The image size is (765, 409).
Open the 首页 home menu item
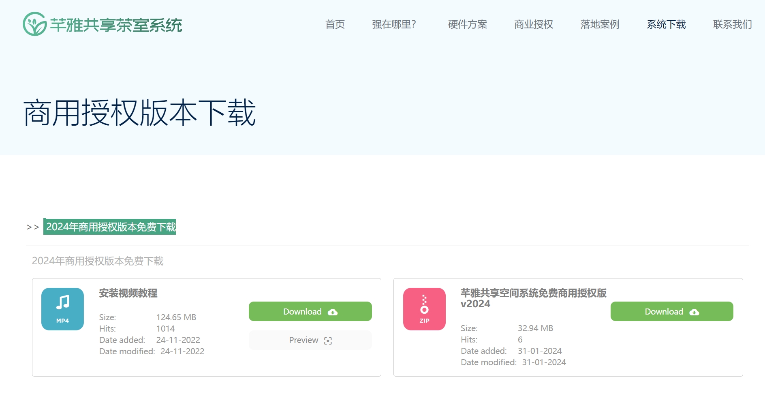(x=335, y=24)
